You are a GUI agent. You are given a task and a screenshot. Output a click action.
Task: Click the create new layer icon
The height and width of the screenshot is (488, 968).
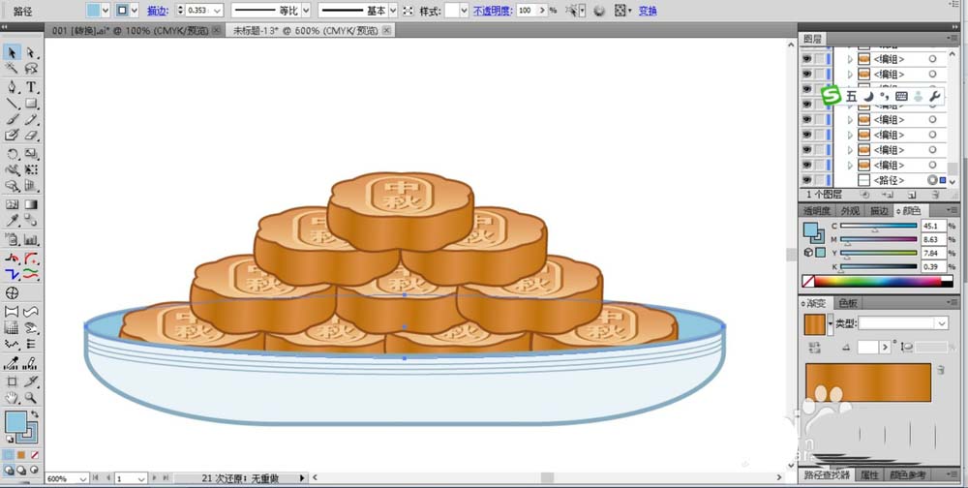click(914, 195)
